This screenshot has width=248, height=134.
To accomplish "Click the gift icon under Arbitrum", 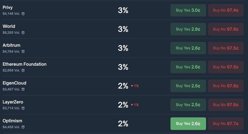I will [x=23, y=51].
